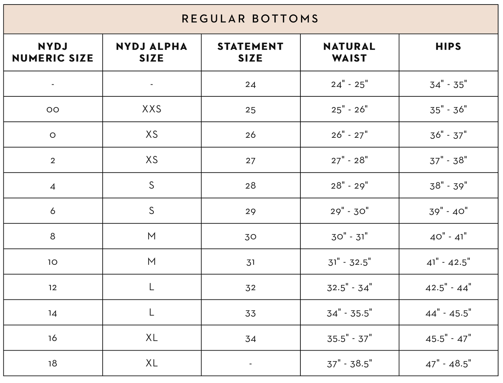Screen dimensions: 503x383
Task: Select the NYDJ ALPHA SIZE column header
Action: [x=152, y=52]
